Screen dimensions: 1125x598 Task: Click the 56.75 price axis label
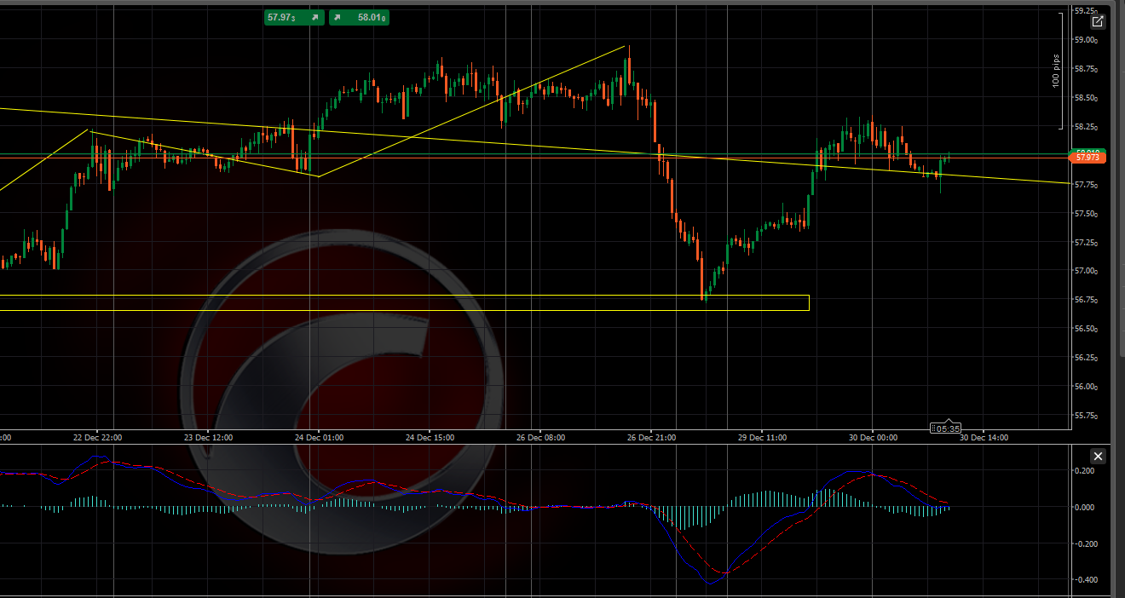coord(1086,300)
